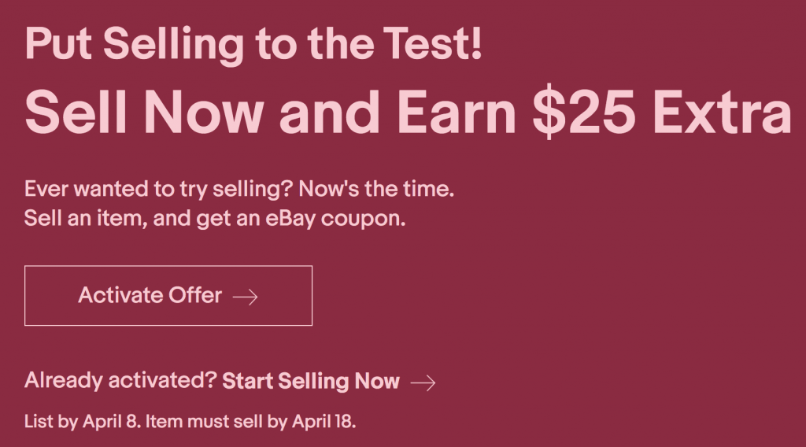Click the arrow icon inside Activate Offer

click(246, 297)
